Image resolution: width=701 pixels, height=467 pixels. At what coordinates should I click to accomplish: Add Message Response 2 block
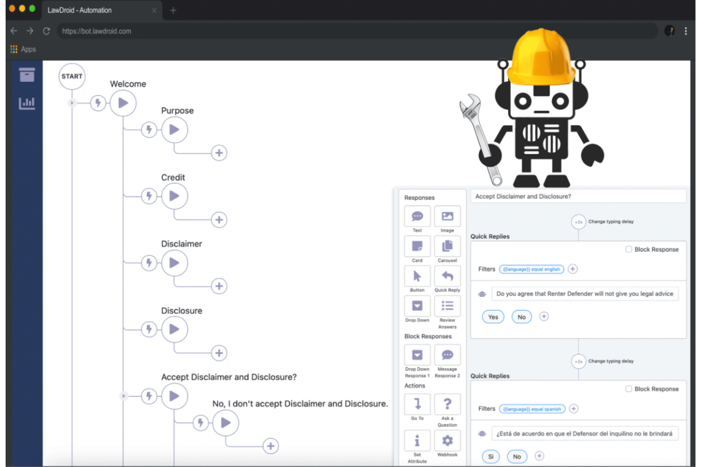coord(447,355)
